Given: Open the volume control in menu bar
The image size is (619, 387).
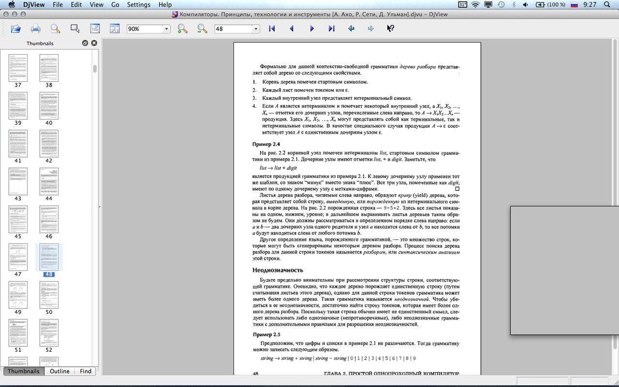Looking at the screenshot, I should [526, 4].
